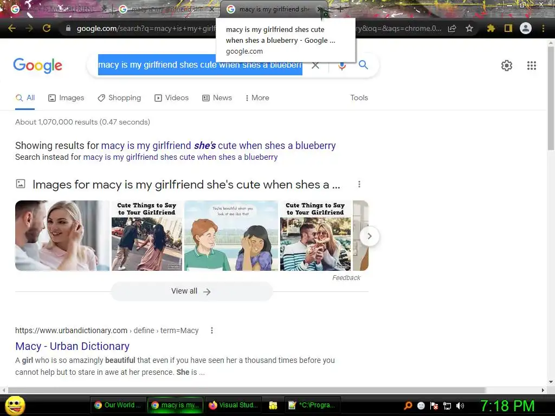
Task: Click the Feedback link under images
Action: click(x=346, y=278)
